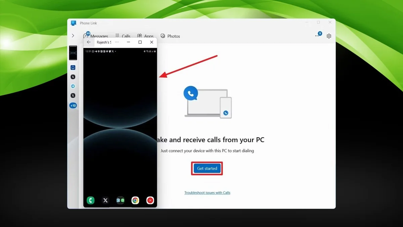Open the phone dialer app on mirrored screen
Screen dimensions: 403x227
90,200
